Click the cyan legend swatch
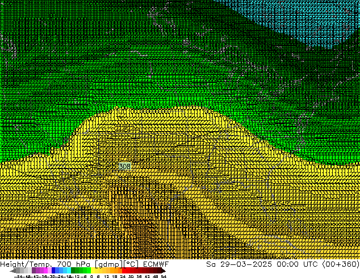This screenshot has width=360, height=278. pos(69,271)
